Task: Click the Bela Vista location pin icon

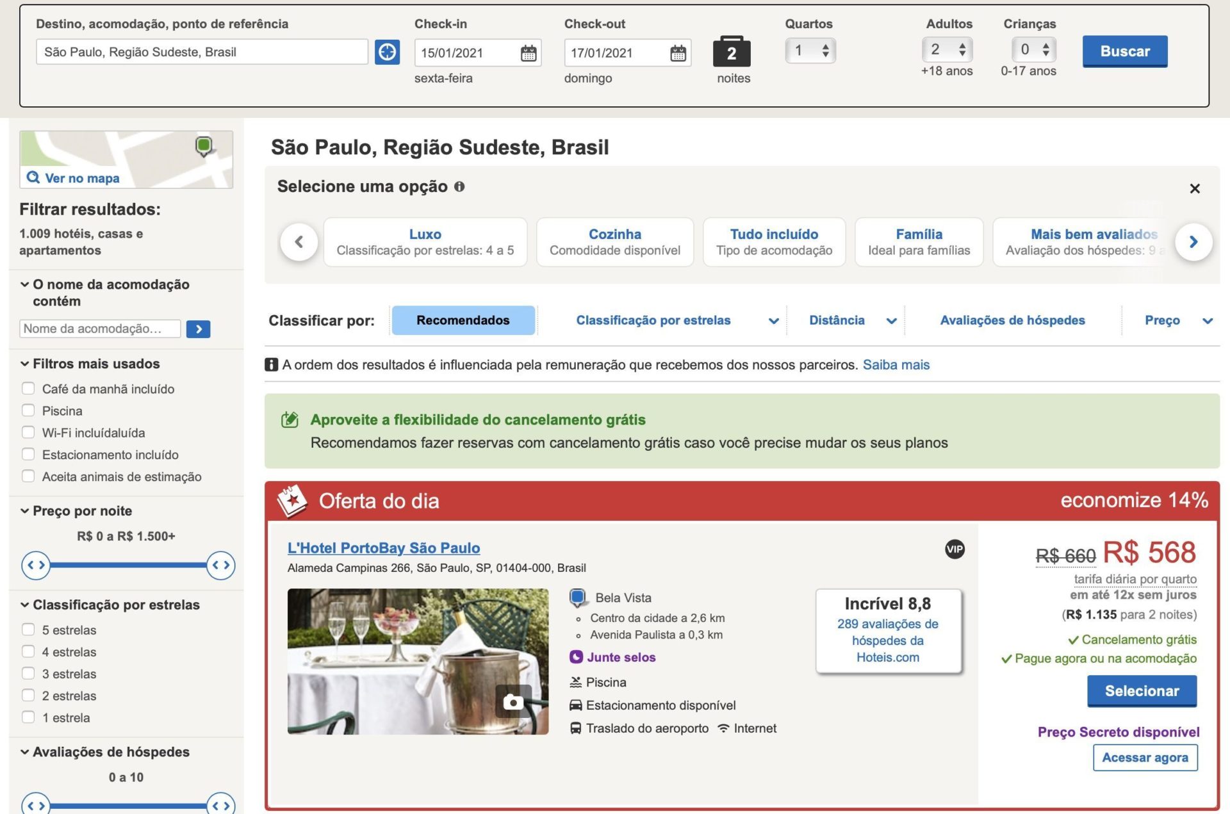Action: 578,598
